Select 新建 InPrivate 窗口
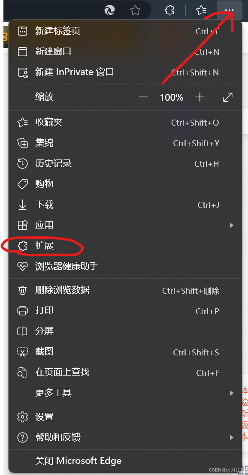This screenshot has width=248, height=475. [x=125, y=72]
